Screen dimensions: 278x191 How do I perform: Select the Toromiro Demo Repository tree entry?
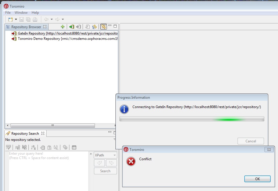coord(65,39)
